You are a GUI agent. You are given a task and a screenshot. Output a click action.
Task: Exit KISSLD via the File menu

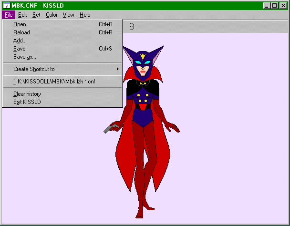(x=27, y=102)
